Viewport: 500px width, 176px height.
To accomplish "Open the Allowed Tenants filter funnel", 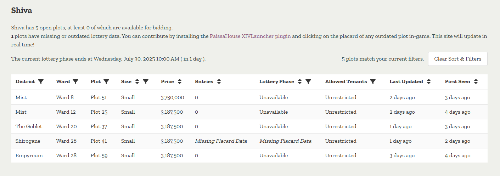I will [x=373, y=81].
